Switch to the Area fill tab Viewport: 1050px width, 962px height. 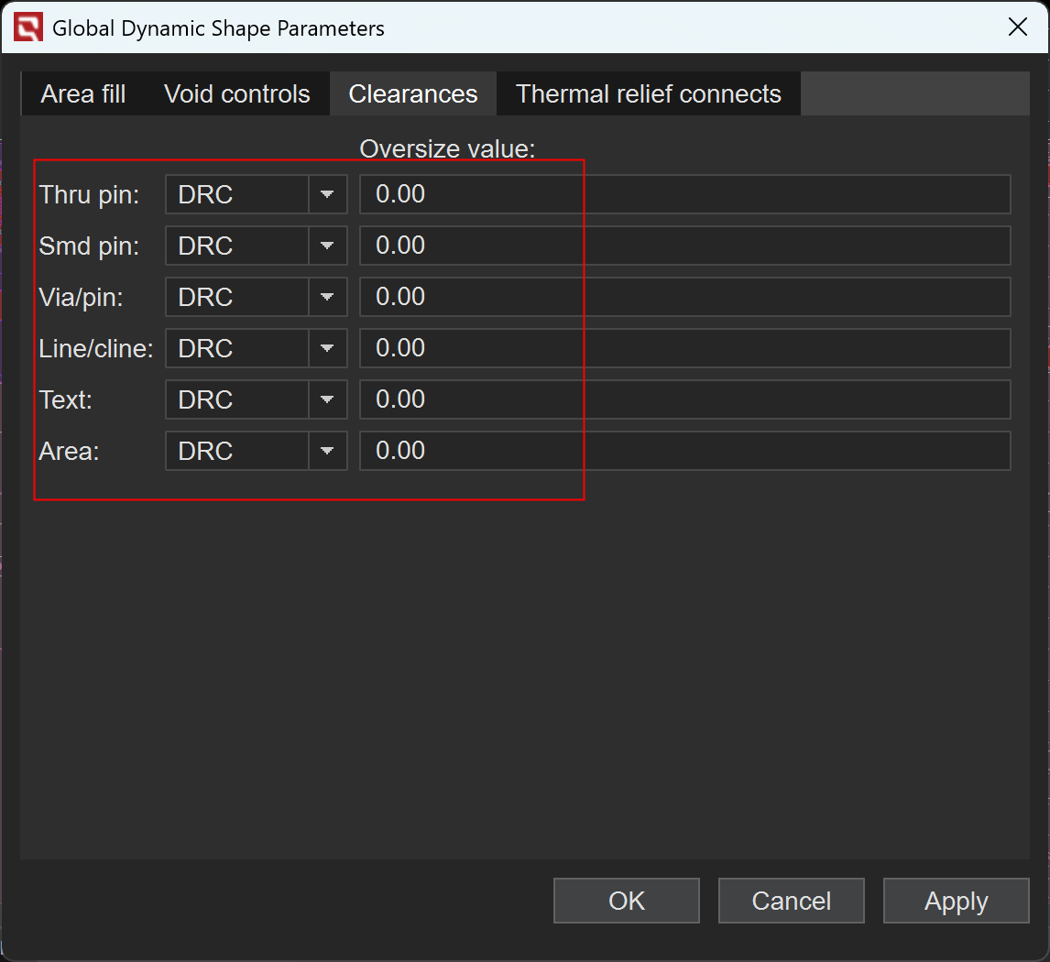pyautogui.click(x=83, y=94)
